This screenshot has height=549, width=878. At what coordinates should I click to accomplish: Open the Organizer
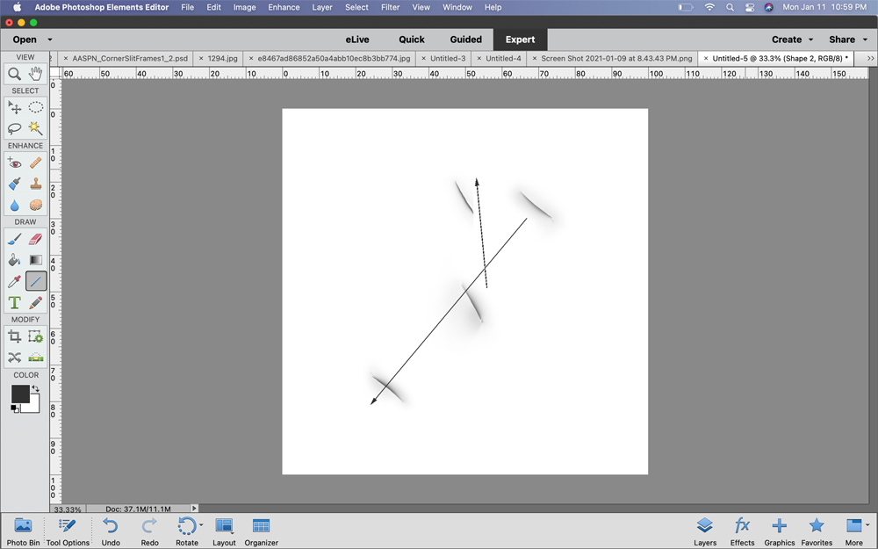point(261,531)
